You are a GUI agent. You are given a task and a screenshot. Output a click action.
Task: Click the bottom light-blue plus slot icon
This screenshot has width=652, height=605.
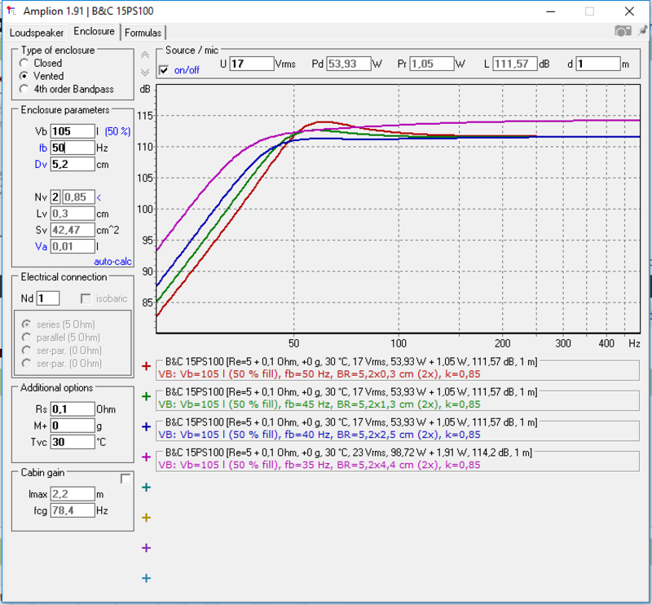point(146,578)
